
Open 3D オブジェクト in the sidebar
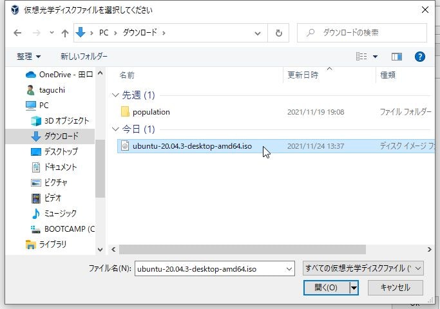coord(60,121)
